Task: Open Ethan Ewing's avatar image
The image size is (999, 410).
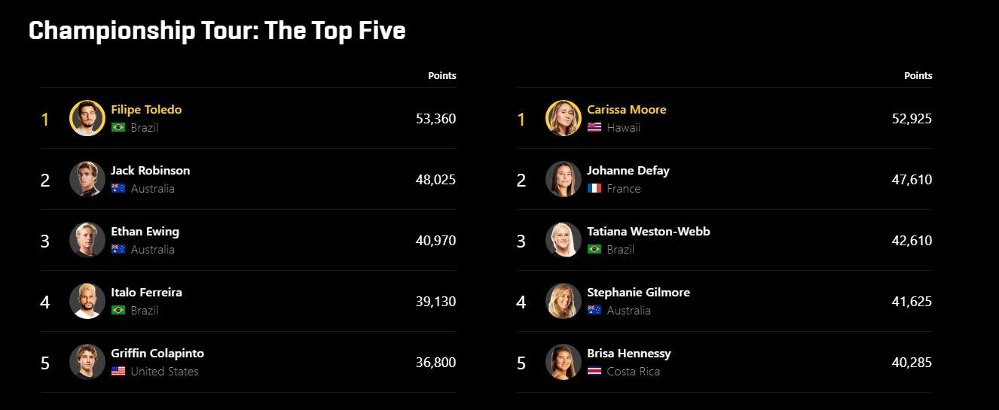Action: [87, 240]
